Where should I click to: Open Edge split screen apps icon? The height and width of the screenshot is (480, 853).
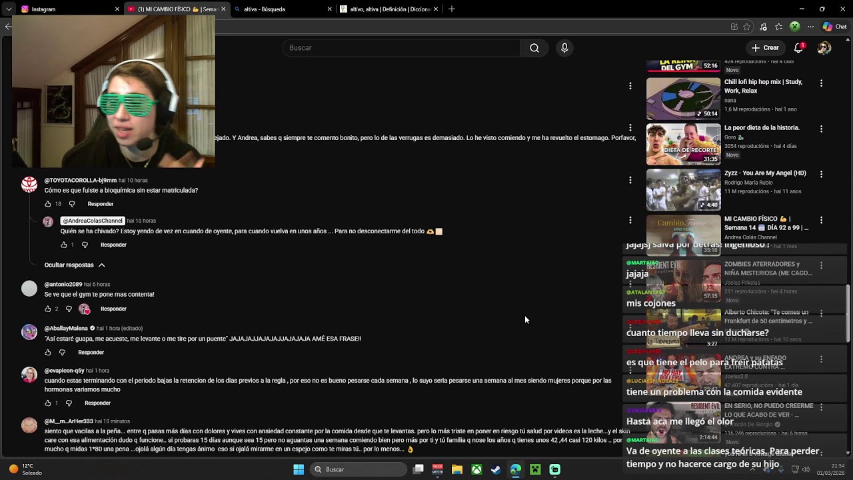coord(734,27)
